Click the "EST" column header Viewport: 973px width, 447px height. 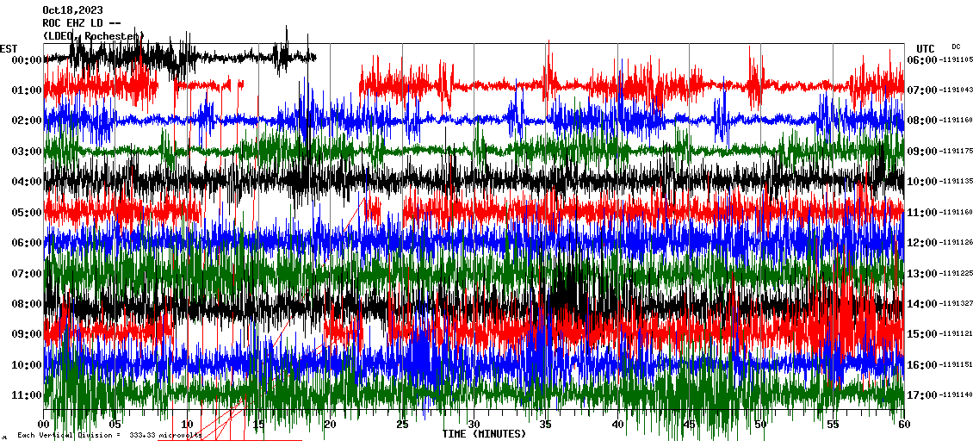coord(9,48)
